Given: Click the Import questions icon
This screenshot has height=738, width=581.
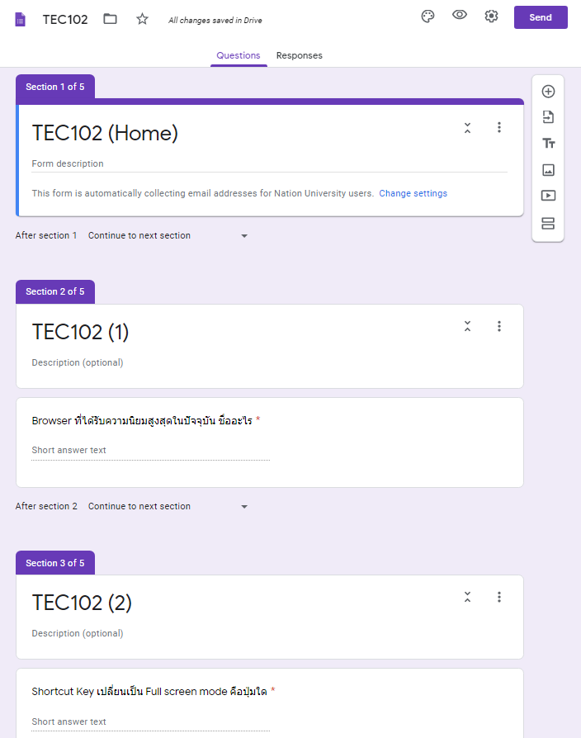Looking at the screenshot, I should click(x=548, y=117).
